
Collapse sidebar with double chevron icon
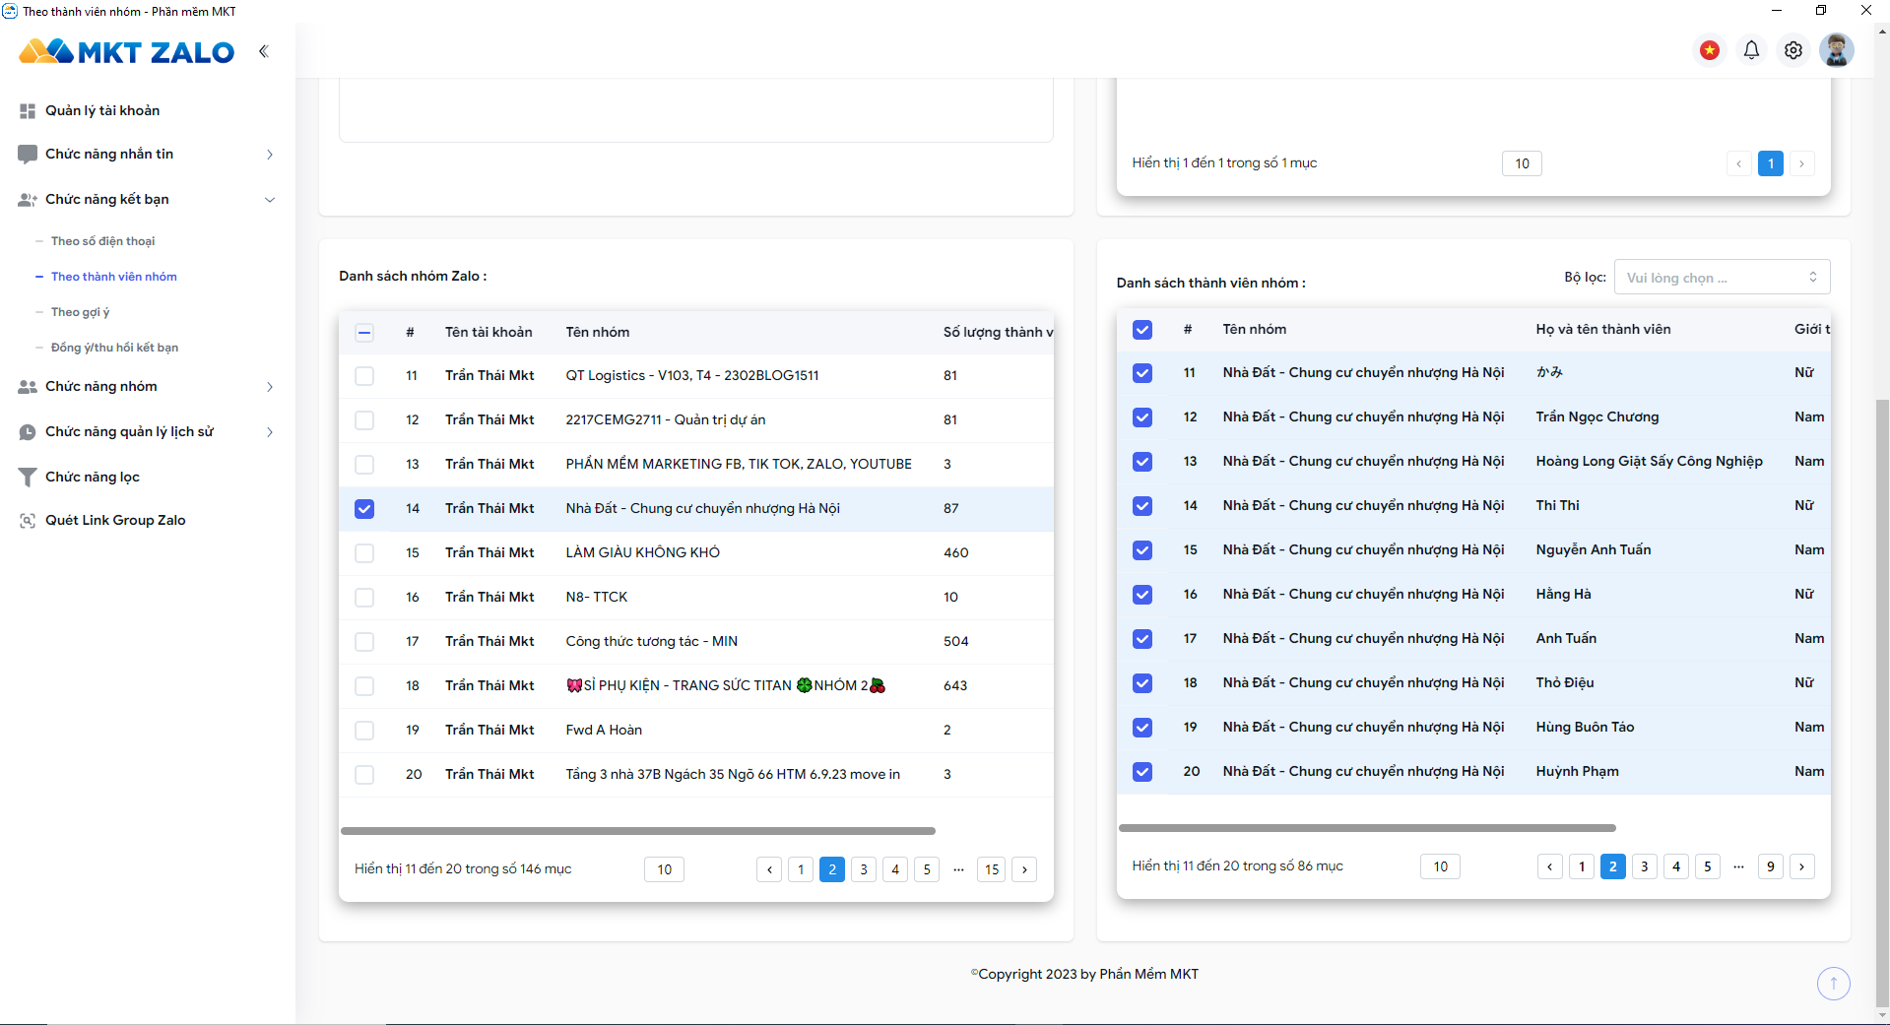[264, 51]
